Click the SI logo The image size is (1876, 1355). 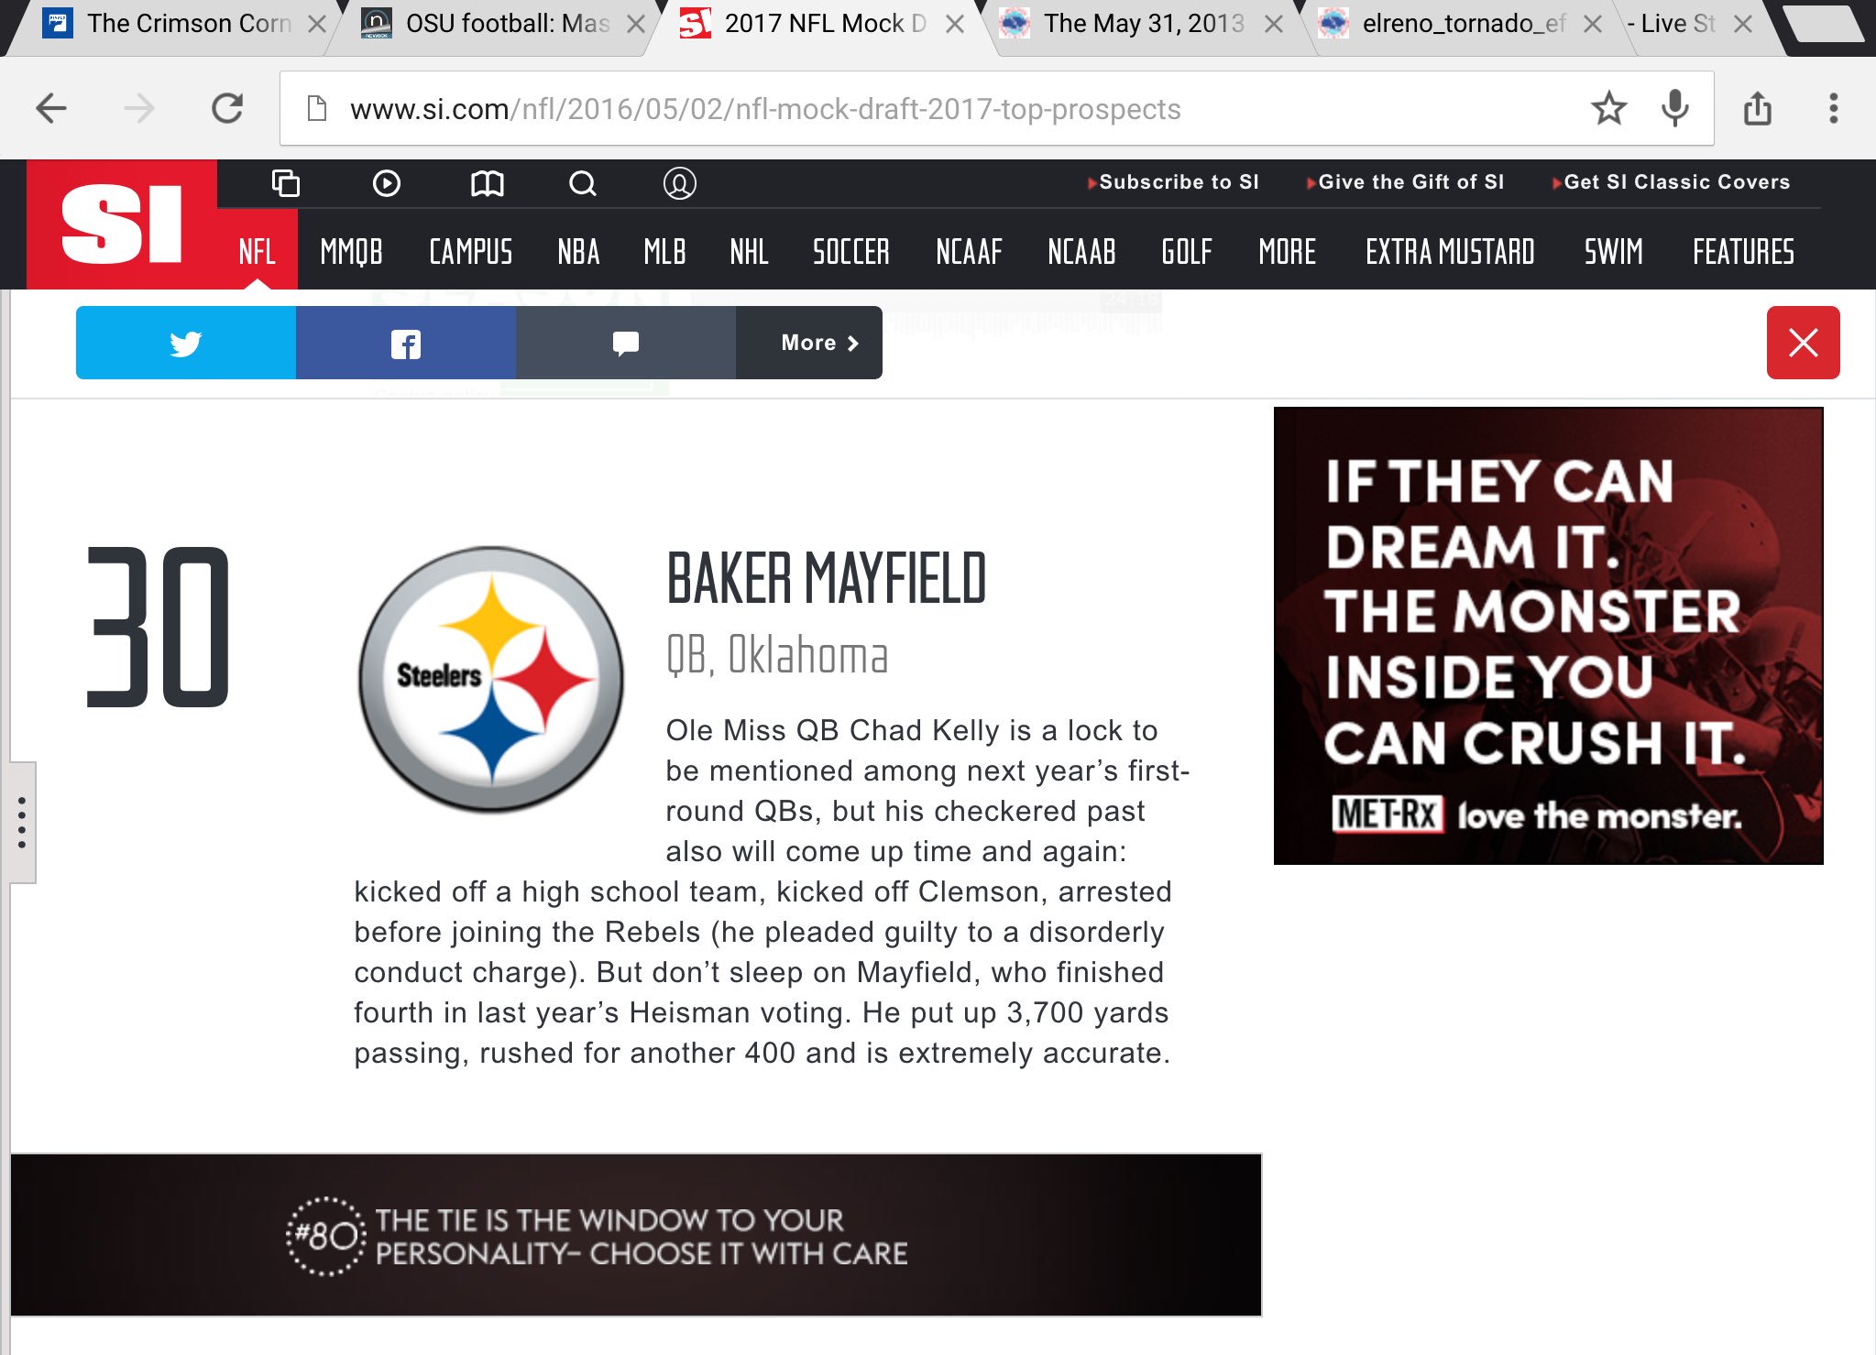[x=122, y=224]
